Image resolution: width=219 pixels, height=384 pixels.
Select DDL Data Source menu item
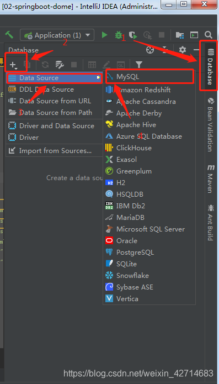[x=54, y=90]
